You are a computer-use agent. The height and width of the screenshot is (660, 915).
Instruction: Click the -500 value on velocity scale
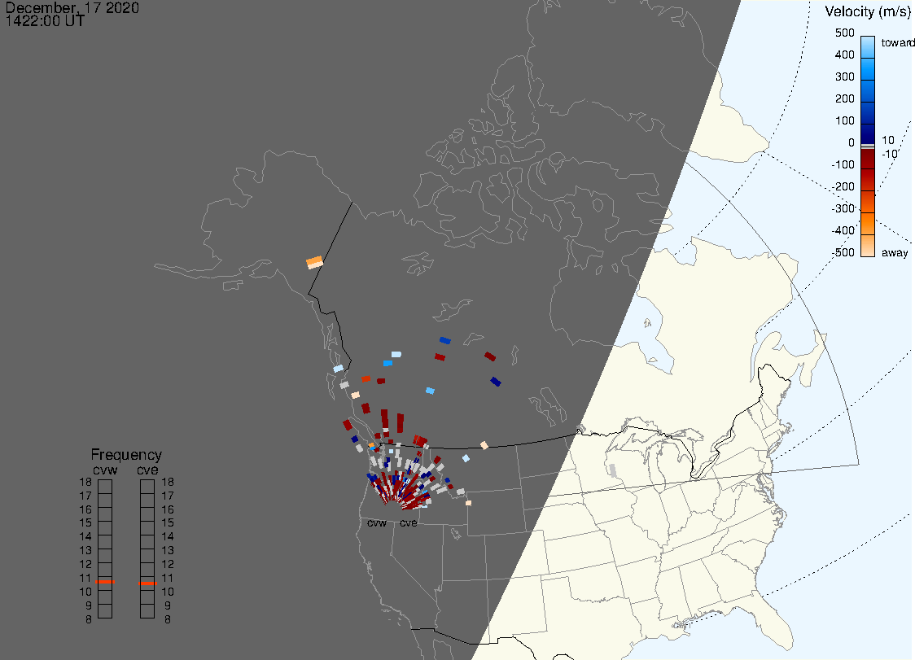843,252
